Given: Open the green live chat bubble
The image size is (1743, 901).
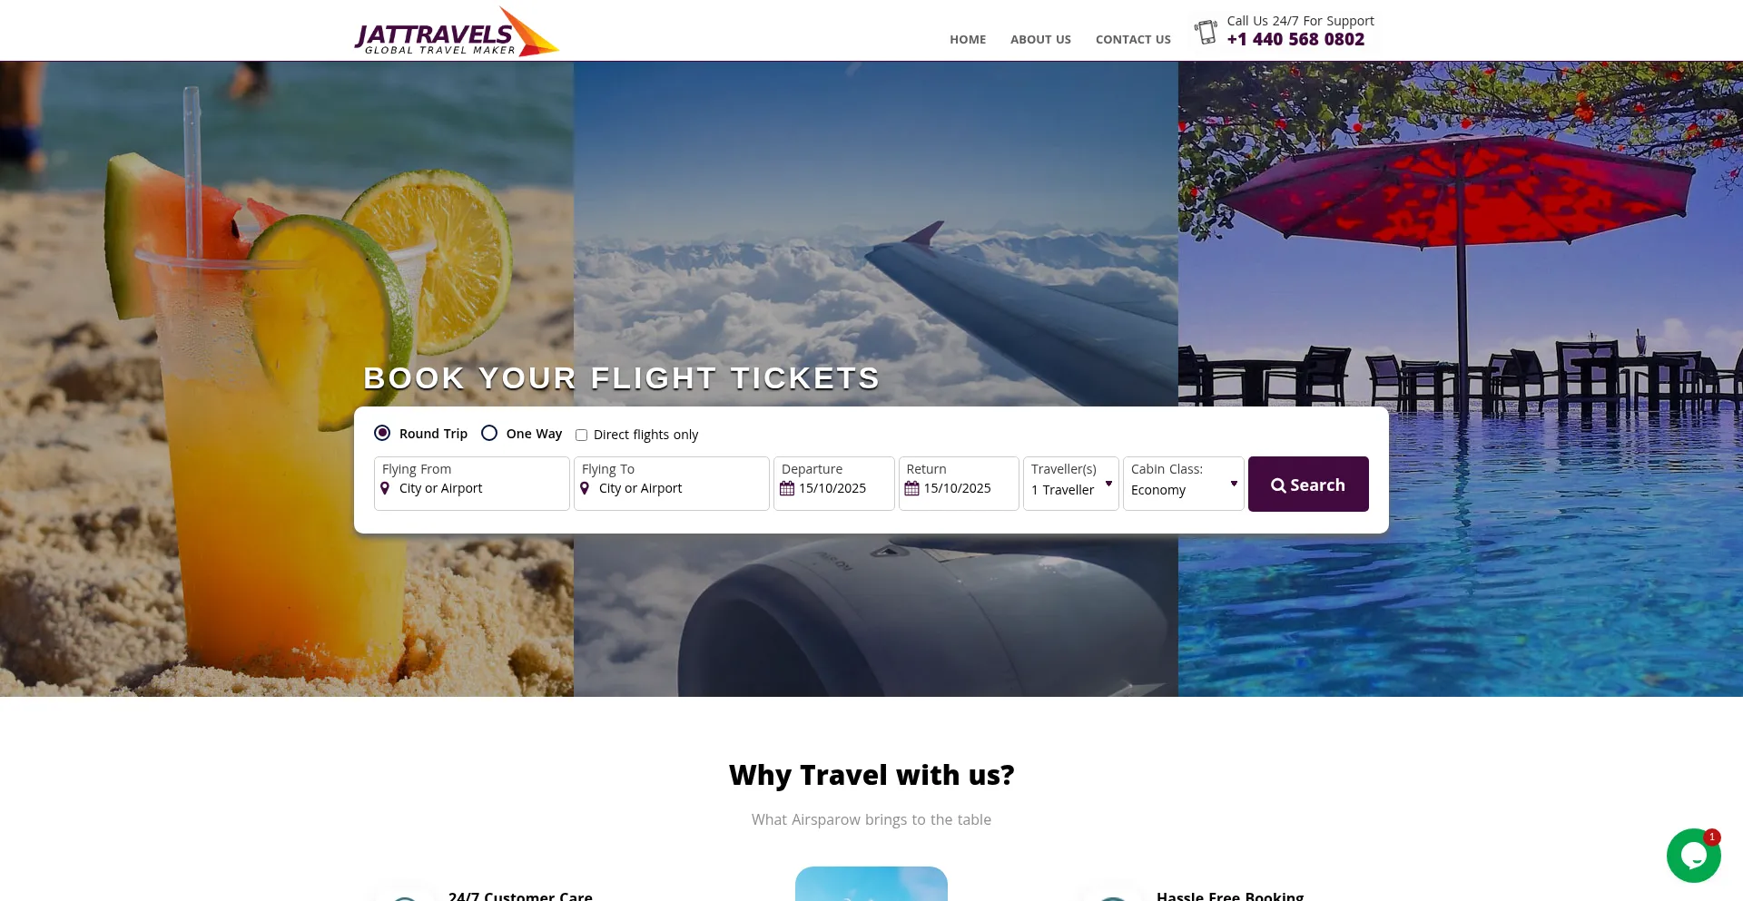Looking at the screenshot, I should 1694,856.
